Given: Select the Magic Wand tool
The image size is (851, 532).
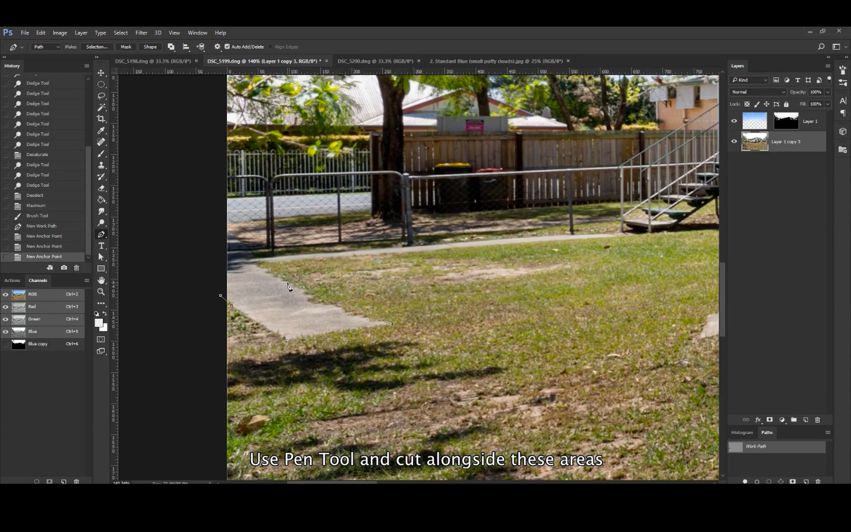Looking at the screenshot, I should coord(101,108).
